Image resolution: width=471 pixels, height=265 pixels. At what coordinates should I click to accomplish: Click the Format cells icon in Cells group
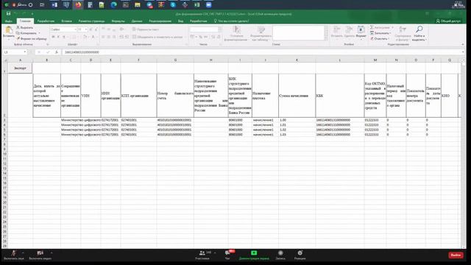[x=361, y=29]
